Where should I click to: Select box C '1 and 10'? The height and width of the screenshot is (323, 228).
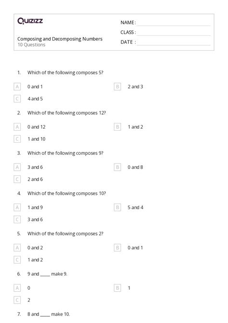click(17, 139)
